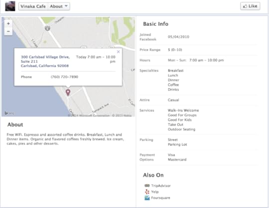Select Take Out service
The width and height of the screenshot is (269, 208).
pyautogui.click(x=175, y=125)
